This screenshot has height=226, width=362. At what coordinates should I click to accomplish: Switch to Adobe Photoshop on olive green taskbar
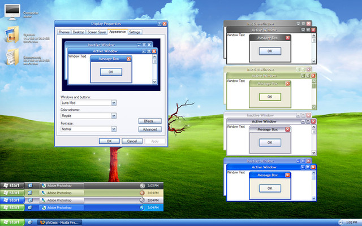[x=62, y=193]
